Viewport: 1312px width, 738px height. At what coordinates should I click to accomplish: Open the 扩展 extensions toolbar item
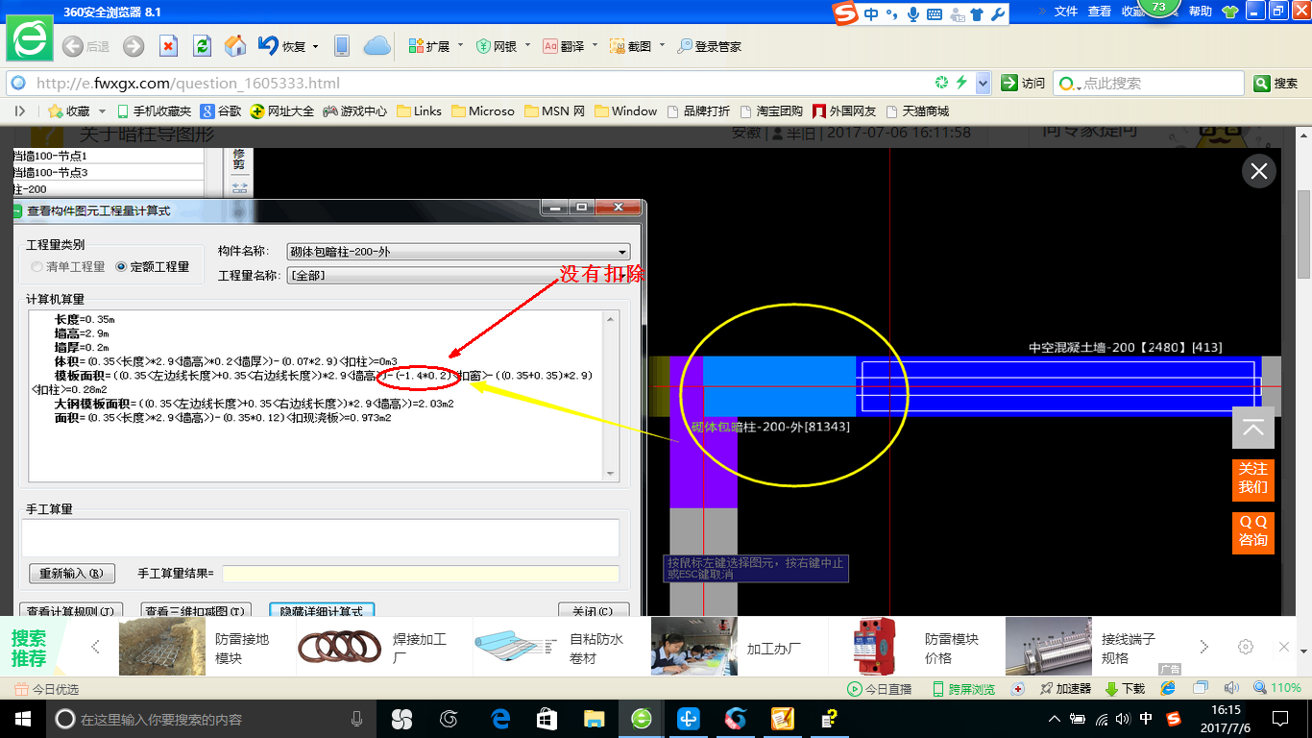point(428,46)
